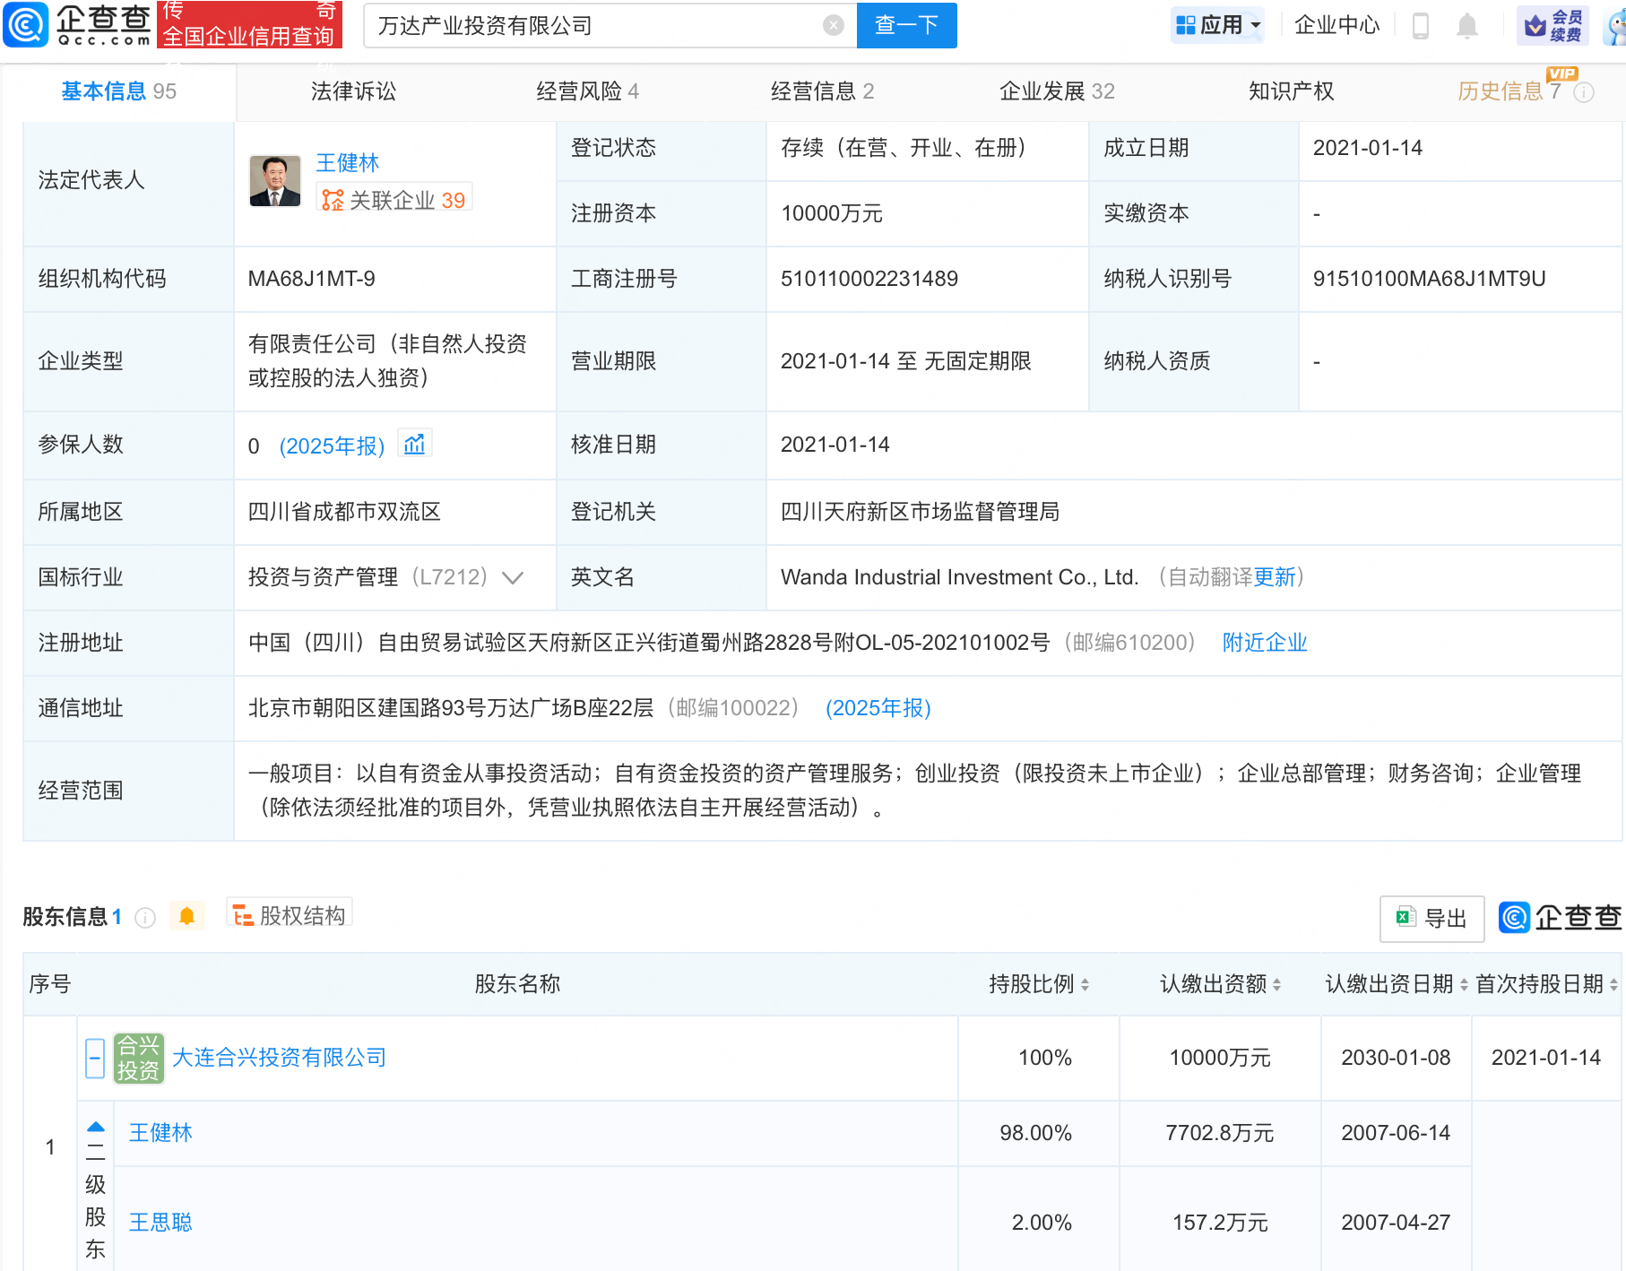The image size is (1626, 1271).
Task: Switch to 经营信息 tab
Action: (822, 91)
